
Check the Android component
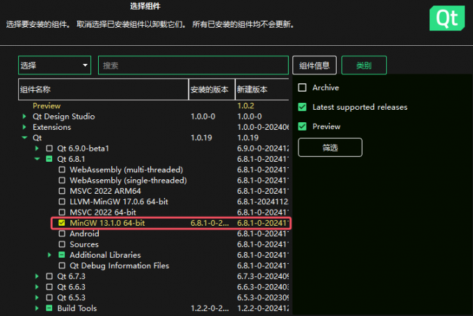coord(62,233)
